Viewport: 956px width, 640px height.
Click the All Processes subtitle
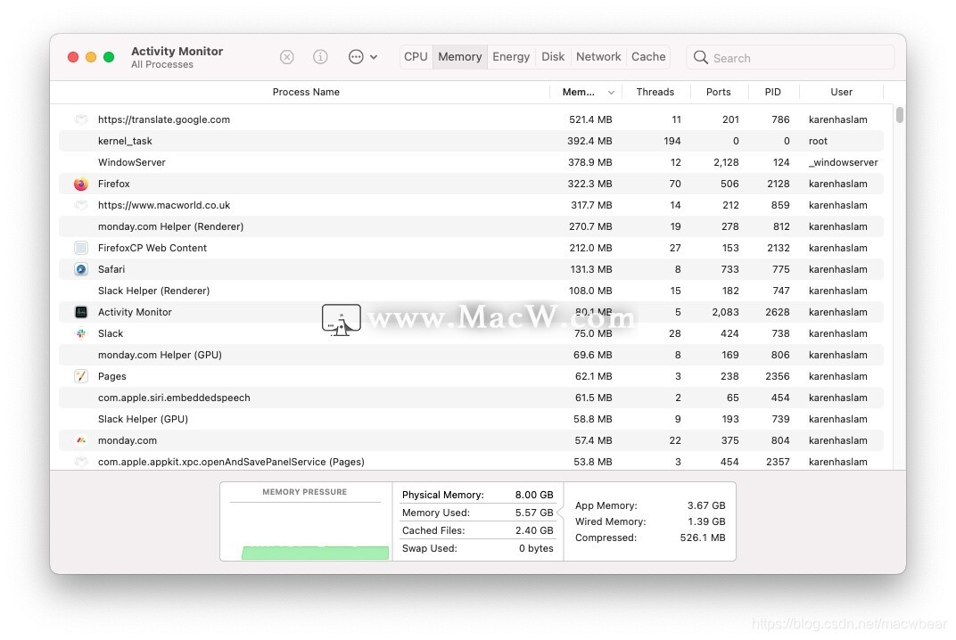point(162,64)
